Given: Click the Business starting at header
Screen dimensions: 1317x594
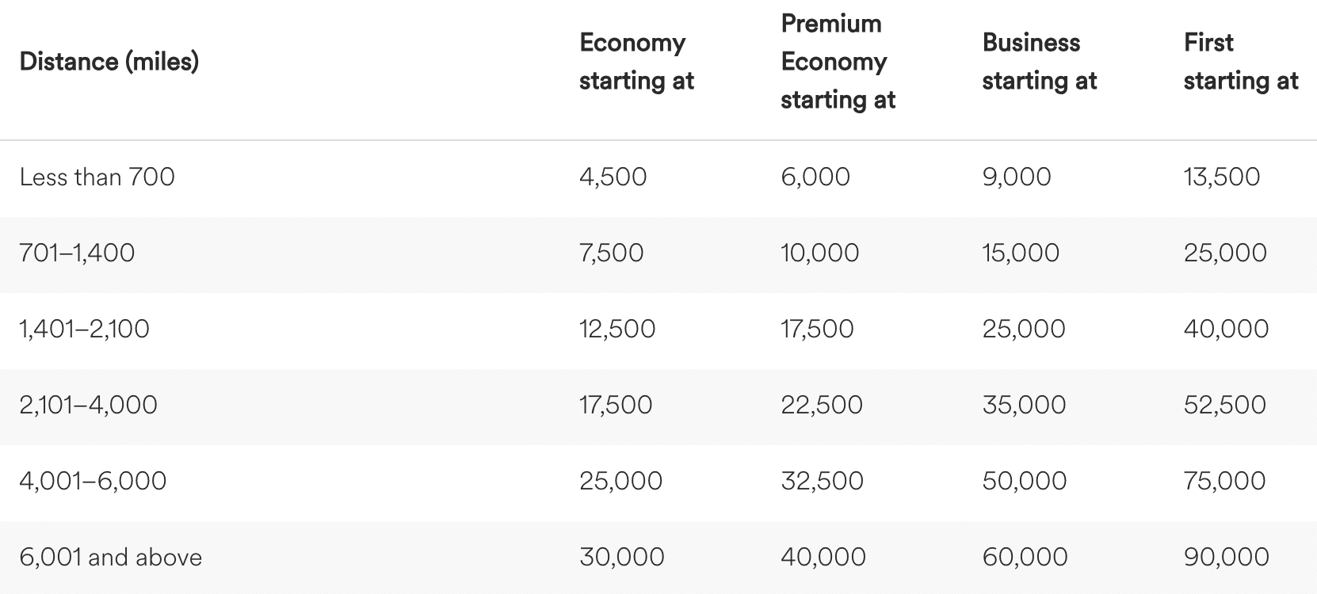Looking at the screenshot, I should (x=1039, y=62).
